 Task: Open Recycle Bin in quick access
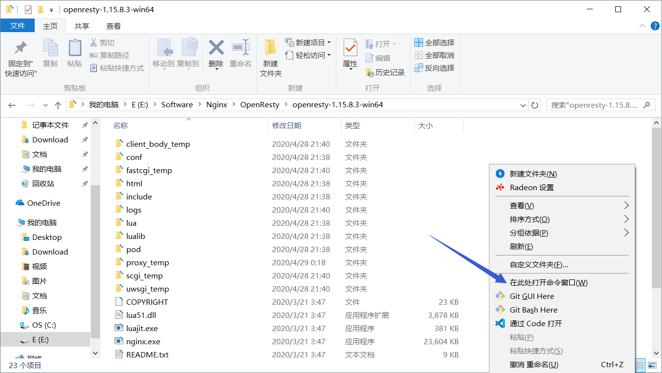tap(38, 183)
